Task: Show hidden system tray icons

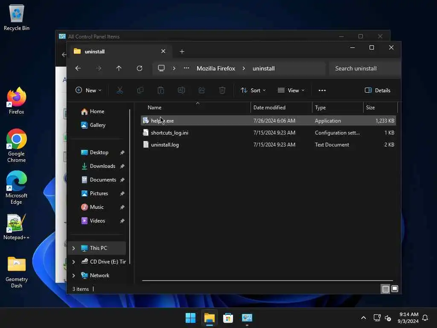Action: point(364,318)
